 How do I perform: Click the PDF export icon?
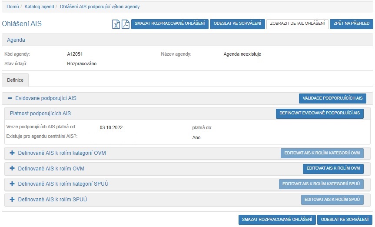click(125, 24)
